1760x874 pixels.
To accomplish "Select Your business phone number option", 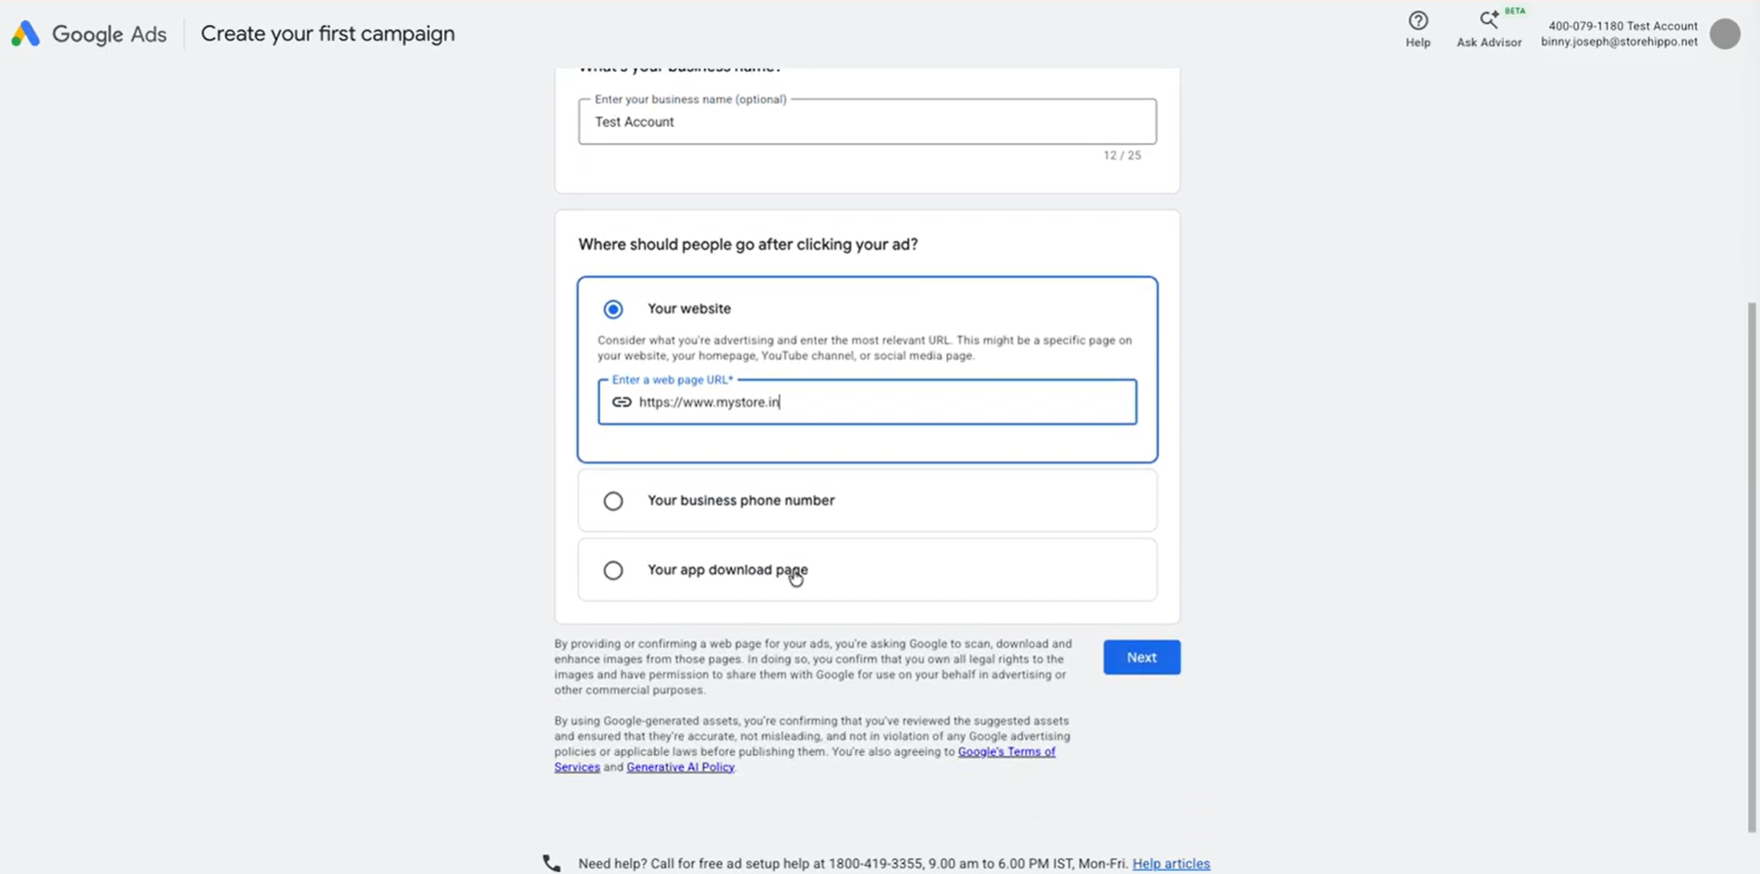I will (613, 501).
